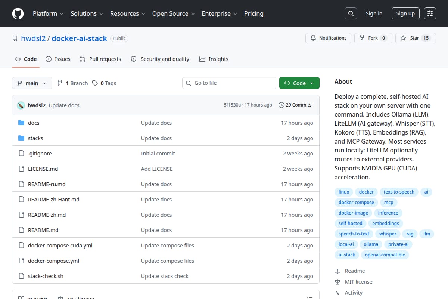
Task: Click the .gitignore file icon
Action: [21, 154]
